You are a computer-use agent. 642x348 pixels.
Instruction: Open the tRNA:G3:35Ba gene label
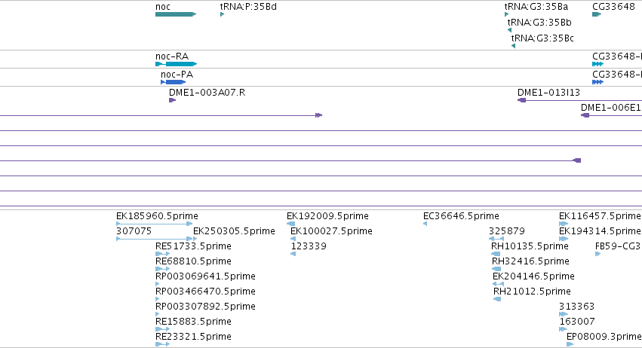[x=536, y=7]
